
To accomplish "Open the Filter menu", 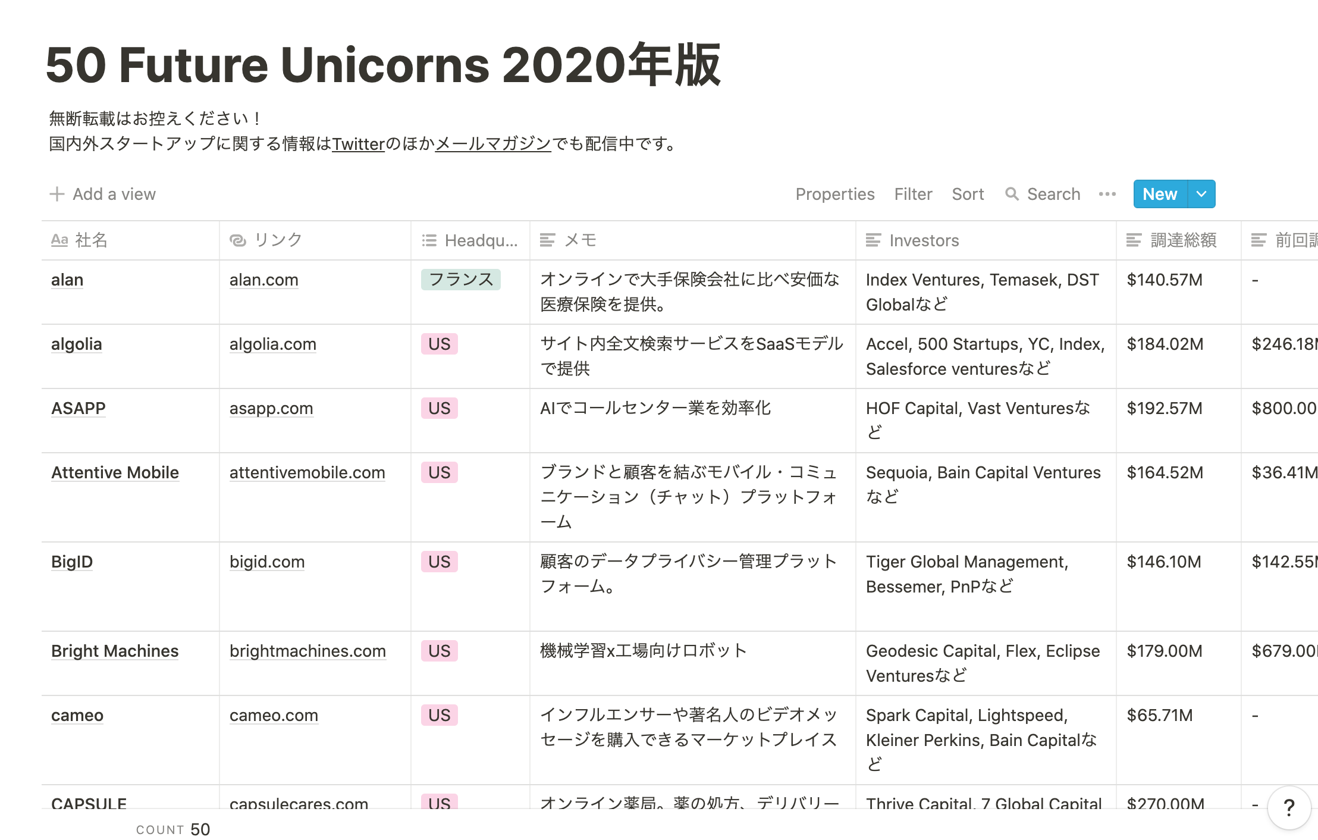I will 913,194.
